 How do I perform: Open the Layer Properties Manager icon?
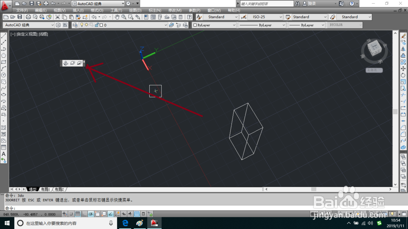(75, 25)
